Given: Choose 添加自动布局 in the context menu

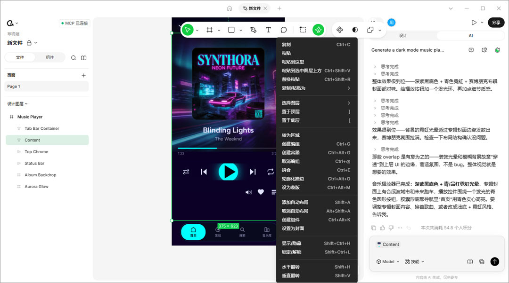Looking at the screenshot, I should point(317,202).
